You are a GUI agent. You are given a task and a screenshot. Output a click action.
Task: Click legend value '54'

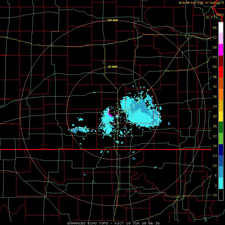coord(215,57)
